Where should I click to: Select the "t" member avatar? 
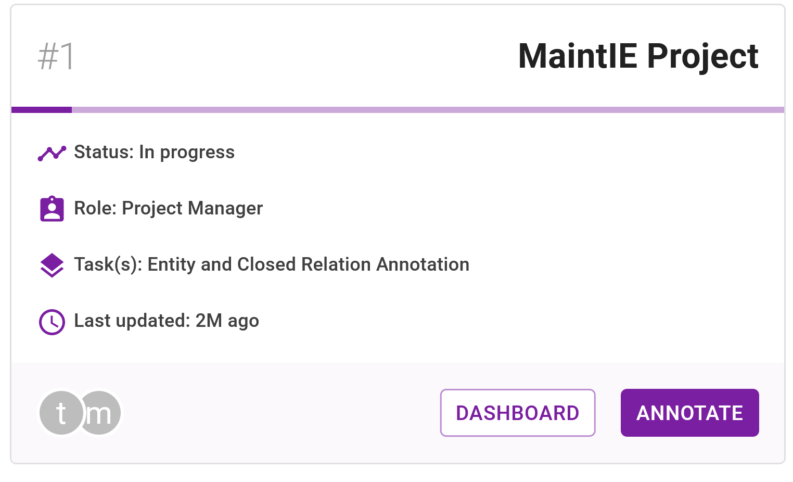tap(60, 413)
